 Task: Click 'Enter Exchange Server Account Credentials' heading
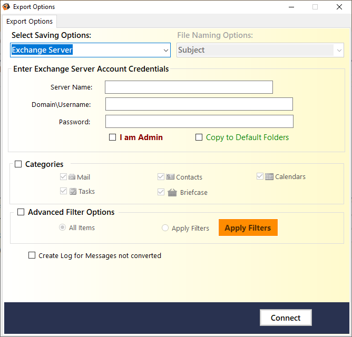click(91, 69)
